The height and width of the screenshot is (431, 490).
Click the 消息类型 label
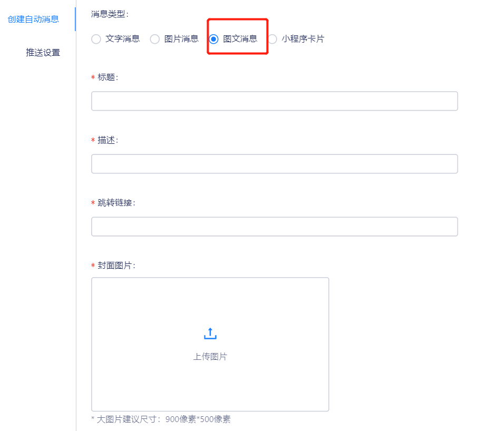[110, 14]
